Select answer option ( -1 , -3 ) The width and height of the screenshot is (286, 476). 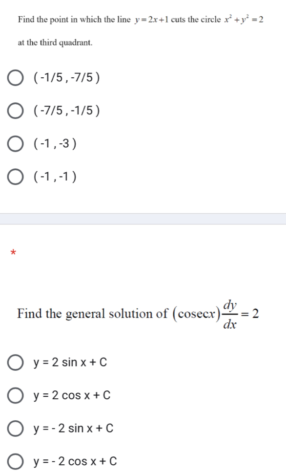point(49,144)
